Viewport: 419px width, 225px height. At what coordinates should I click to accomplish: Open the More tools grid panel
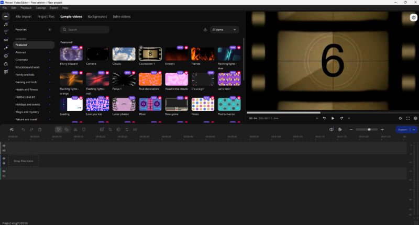click(x=6, y=72)
